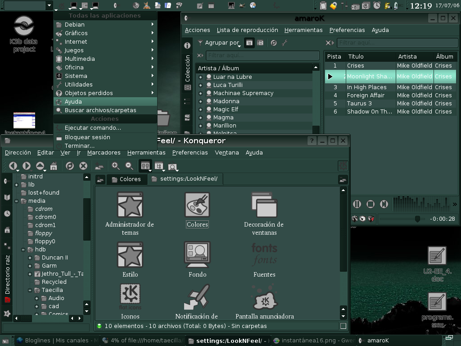Switch to amaroK flat collection view
This screenshot has height=346, width=461.
coord(260,43)
